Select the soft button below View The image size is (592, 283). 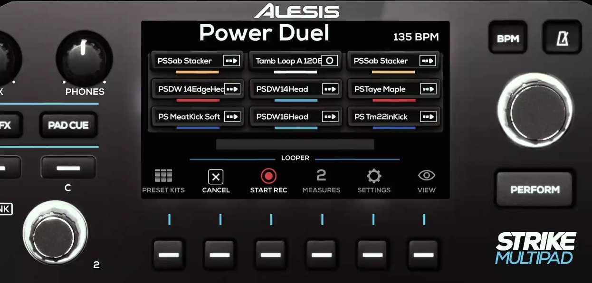click(x=423, y=255)
